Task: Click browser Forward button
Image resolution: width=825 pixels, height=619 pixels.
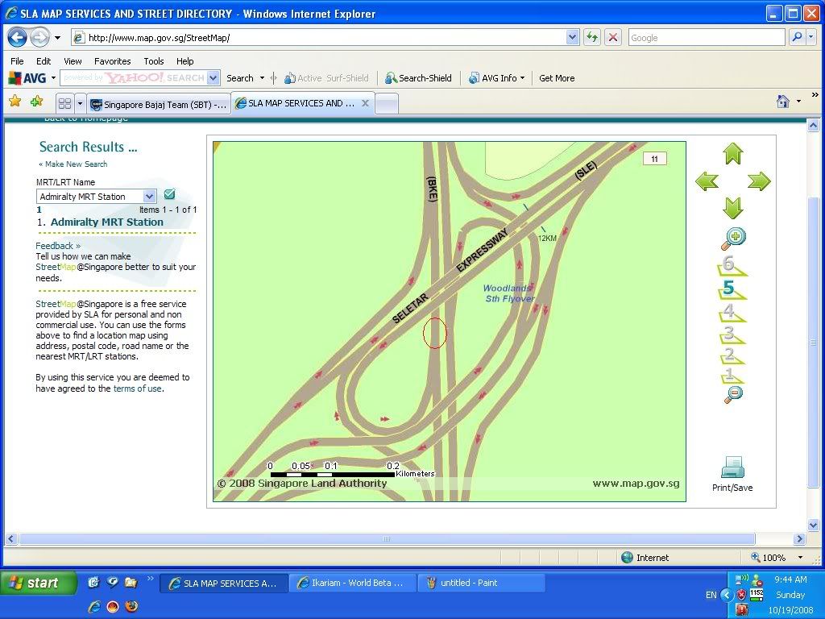Action: pos(39,37)
